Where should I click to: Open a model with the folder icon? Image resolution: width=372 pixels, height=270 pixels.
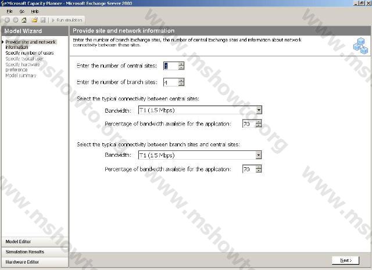34,20
